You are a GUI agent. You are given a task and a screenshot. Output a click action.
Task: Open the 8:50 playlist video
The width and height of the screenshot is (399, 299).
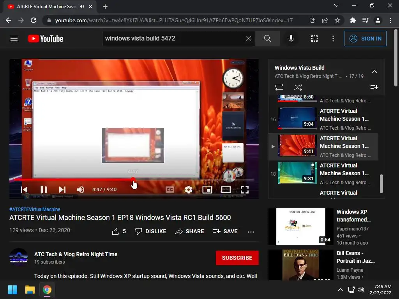coord(323,99)
